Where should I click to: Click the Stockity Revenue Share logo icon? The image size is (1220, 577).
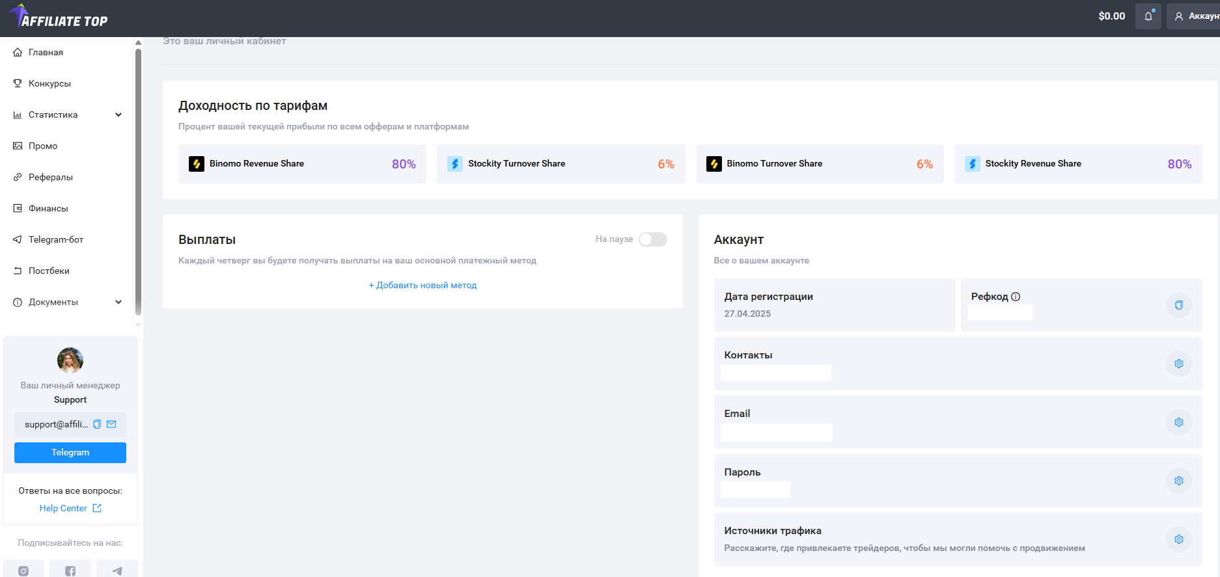point(973,164)
